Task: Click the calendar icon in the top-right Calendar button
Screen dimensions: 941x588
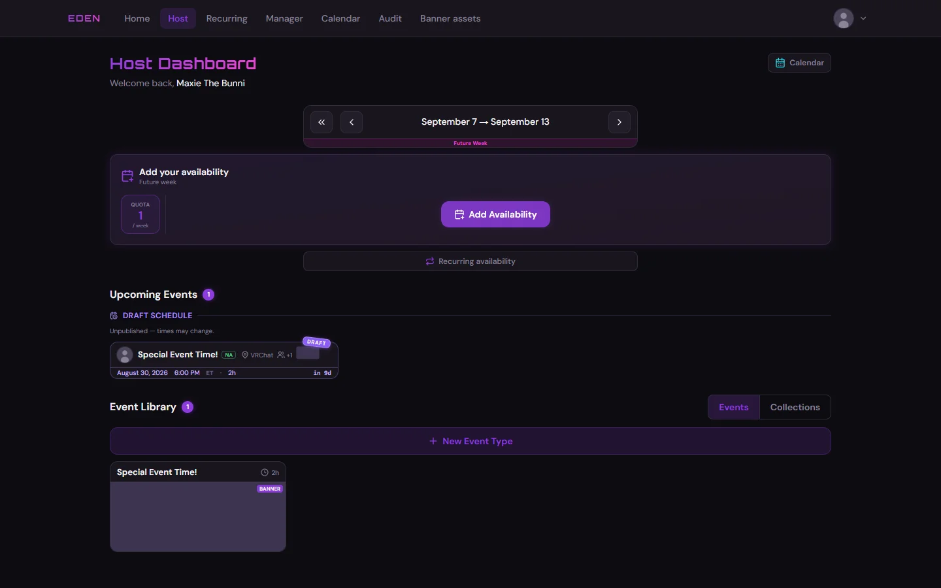Action: tap(780, 63)
